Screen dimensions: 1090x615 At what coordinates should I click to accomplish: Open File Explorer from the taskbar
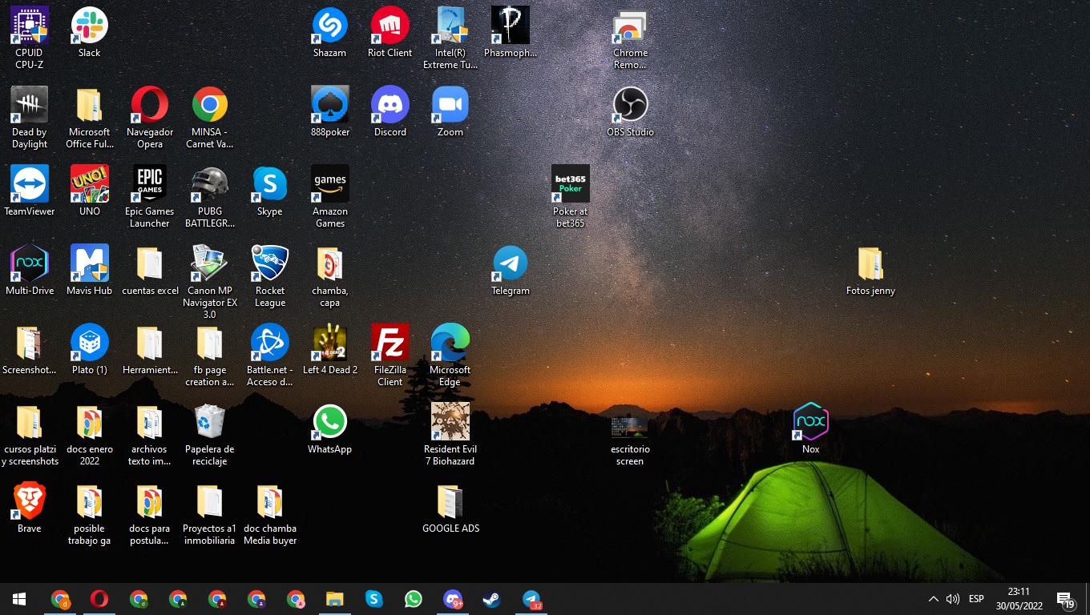[334, 599]
